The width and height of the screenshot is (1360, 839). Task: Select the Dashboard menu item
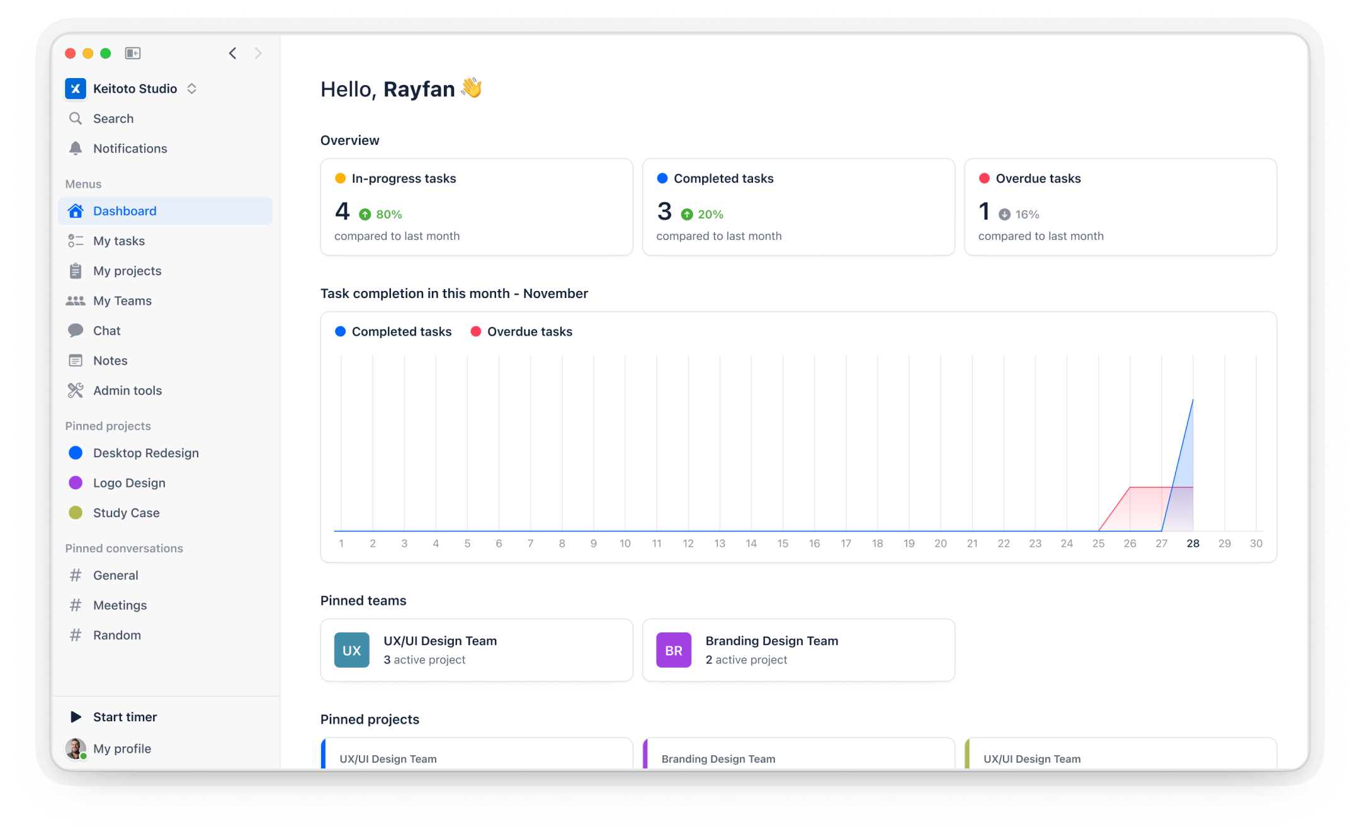(x=125, y=211)
